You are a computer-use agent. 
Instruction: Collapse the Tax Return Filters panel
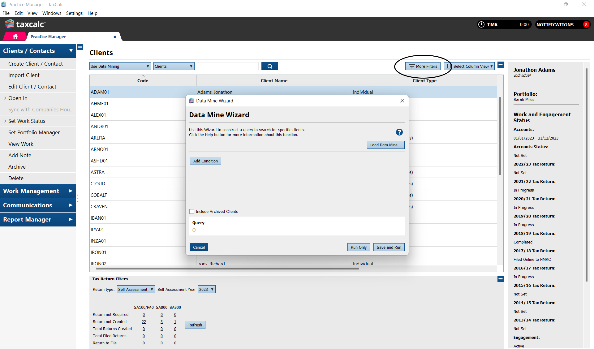click(500, 279)
